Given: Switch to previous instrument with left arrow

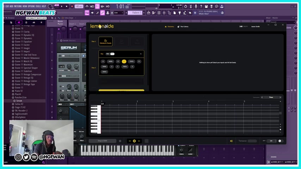Looking at the screenshot, I should tap(262, 98).
